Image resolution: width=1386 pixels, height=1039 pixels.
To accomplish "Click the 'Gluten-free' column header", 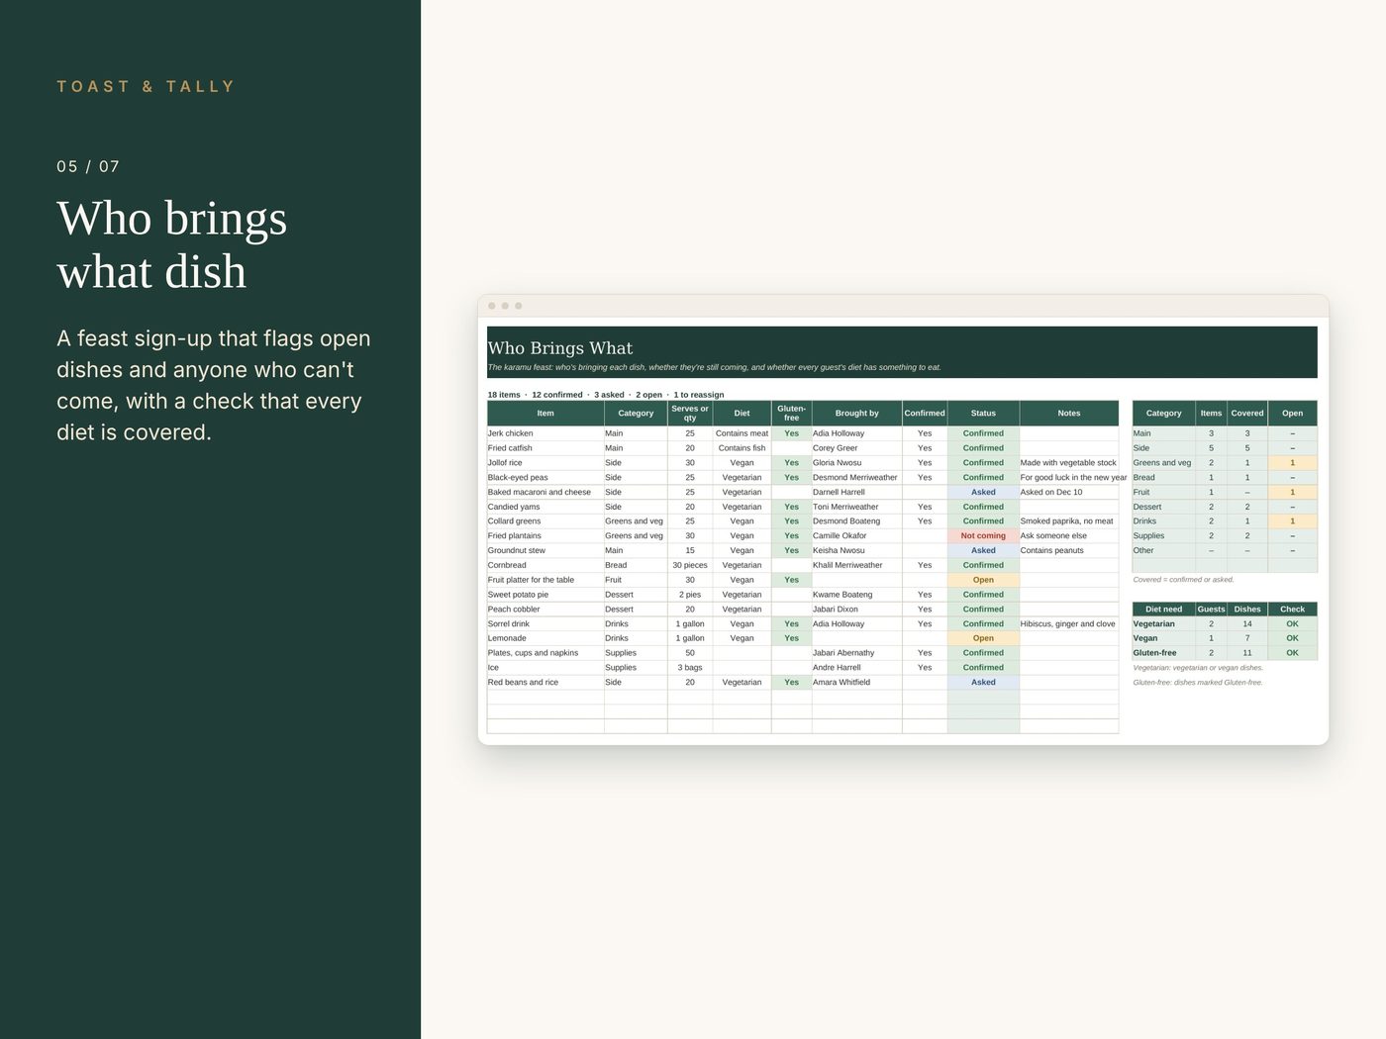I will [x=791, y=414].
